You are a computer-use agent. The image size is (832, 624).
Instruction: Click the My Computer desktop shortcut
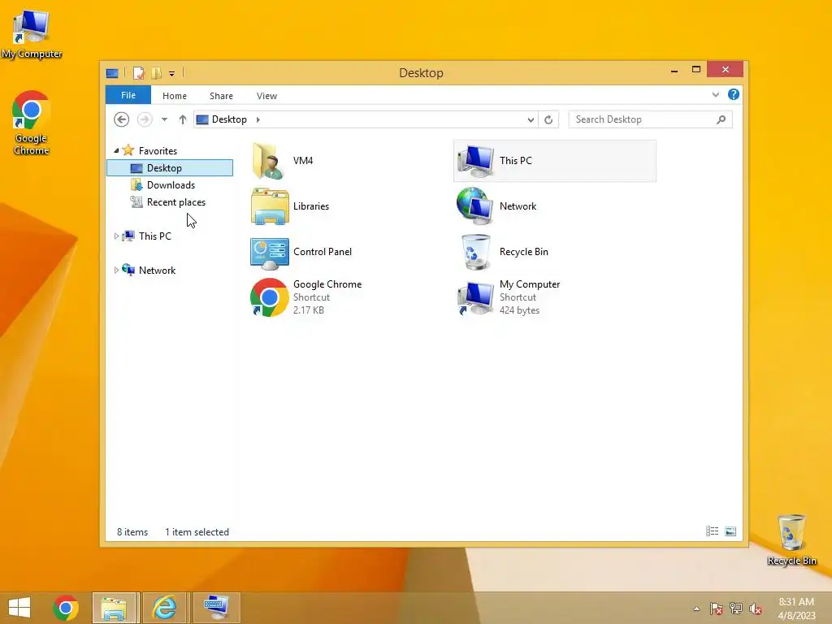[32, 35]
